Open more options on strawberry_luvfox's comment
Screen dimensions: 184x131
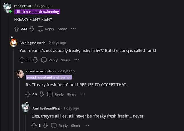point(83,94)
